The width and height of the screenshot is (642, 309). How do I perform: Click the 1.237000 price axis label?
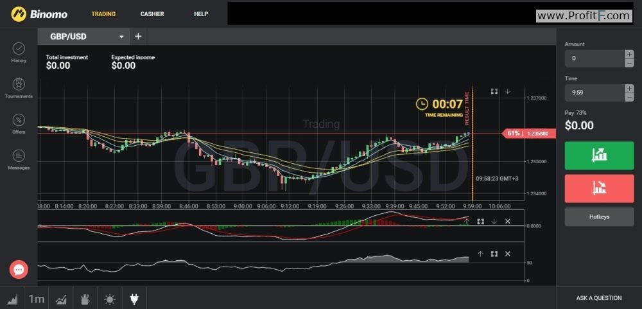pos(536,98)
